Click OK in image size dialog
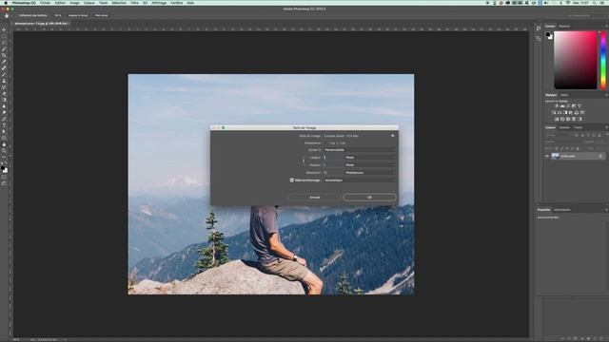This screenshot has height=342, width=609. (x=369, y=198)
